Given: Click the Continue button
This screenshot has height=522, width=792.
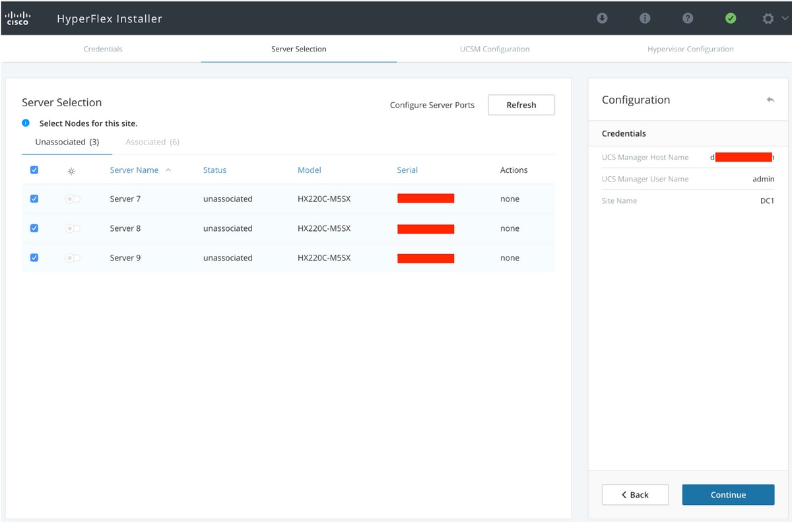Looking at the screenshot, I should point(728,495).
